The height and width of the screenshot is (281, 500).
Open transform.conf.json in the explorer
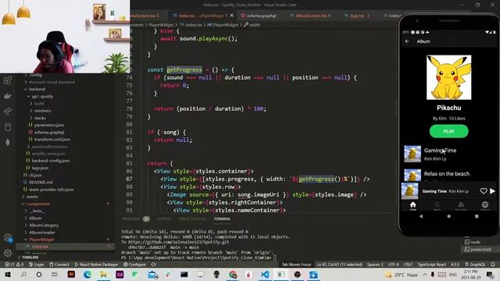[x=52, y=139]
